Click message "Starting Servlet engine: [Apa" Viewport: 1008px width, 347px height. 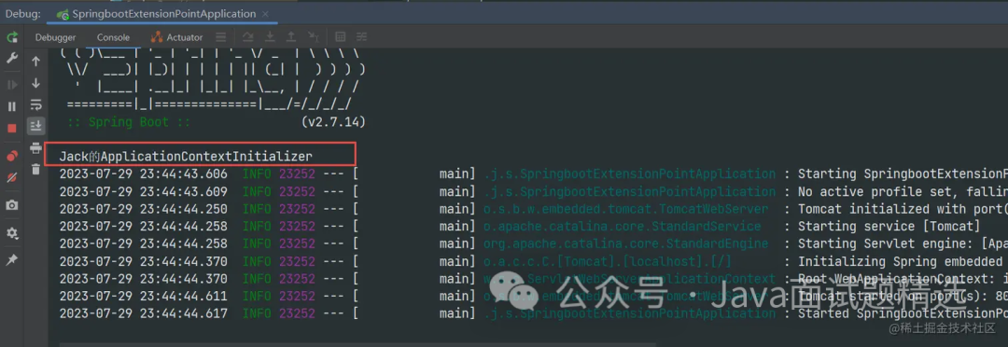[x=903, y=243]
